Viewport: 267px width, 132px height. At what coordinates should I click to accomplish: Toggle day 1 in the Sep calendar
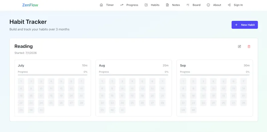183,81
